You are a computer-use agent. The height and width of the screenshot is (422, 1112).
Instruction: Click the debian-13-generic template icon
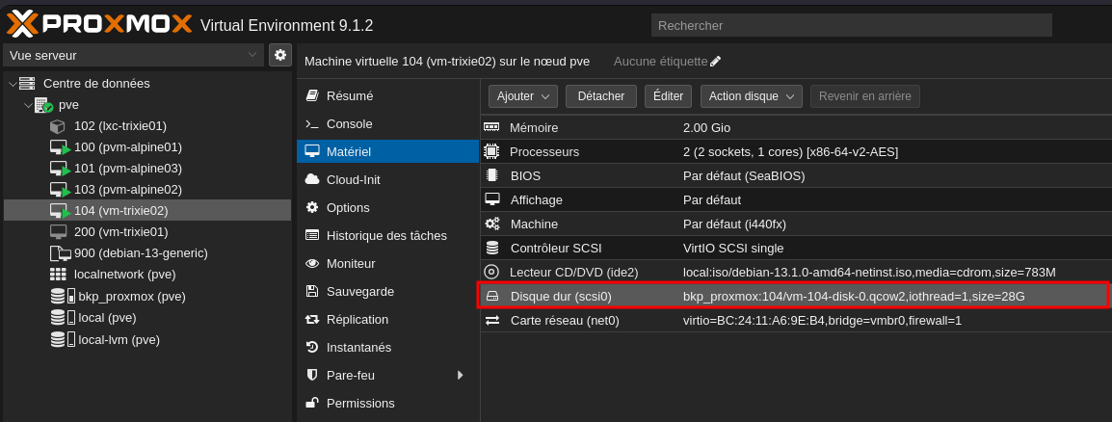60,253
